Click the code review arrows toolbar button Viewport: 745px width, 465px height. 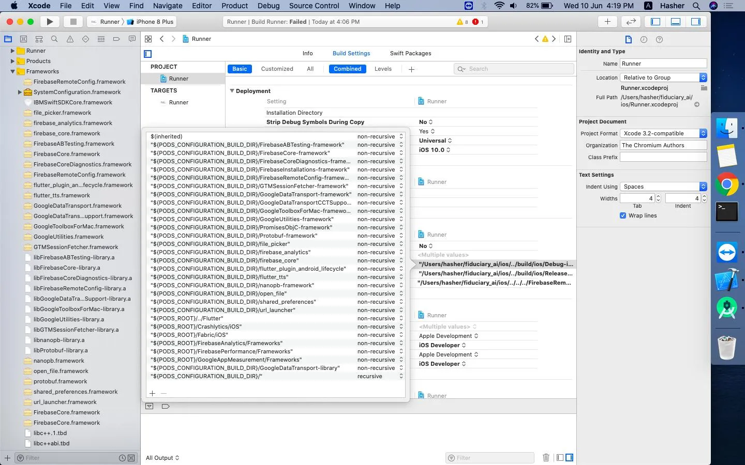coord(631,22)
